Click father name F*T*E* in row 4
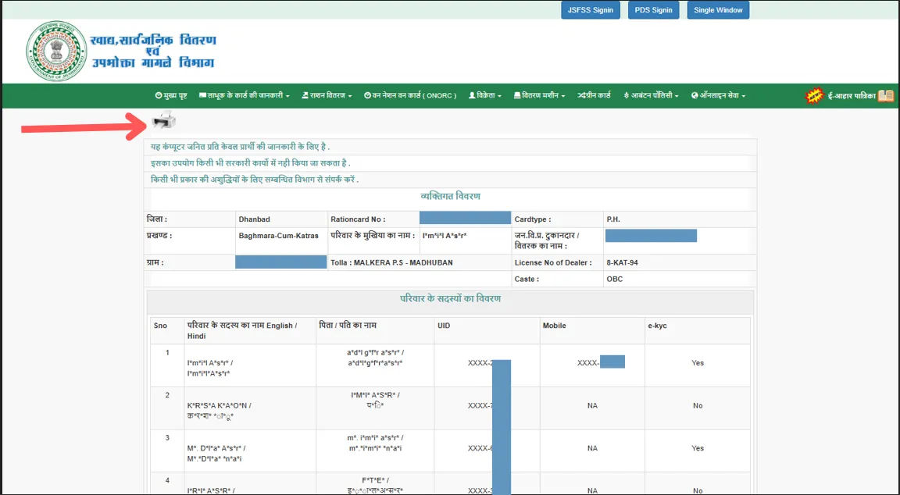Viewport: 900px width, 495px height. [375, 480]
